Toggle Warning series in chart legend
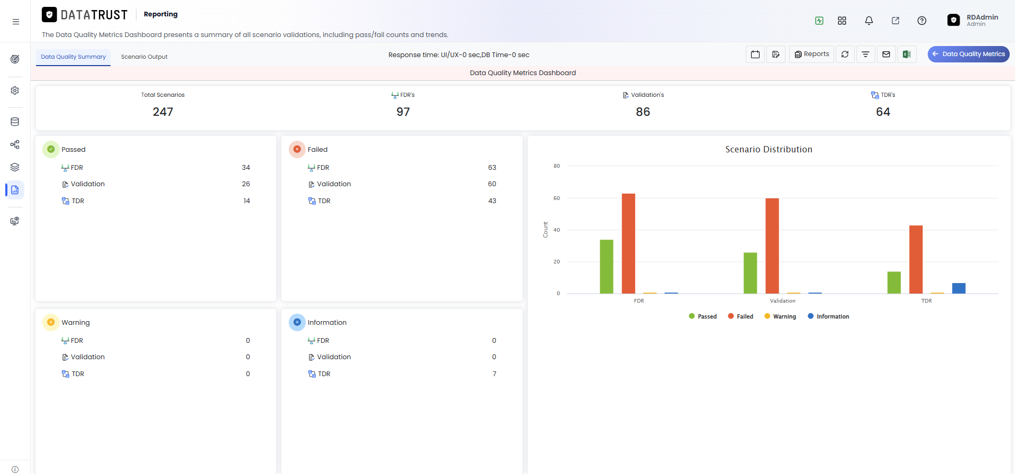The image size is (1015, 474). [x=780, y=316]
